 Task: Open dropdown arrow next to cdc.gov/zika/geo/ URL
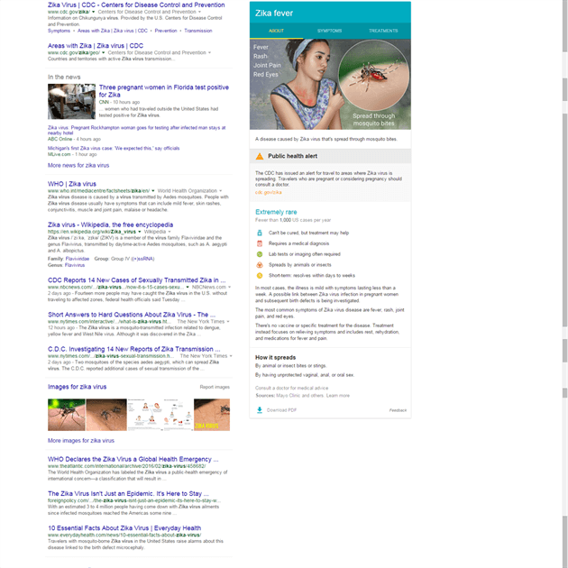(x=104, y=52)
